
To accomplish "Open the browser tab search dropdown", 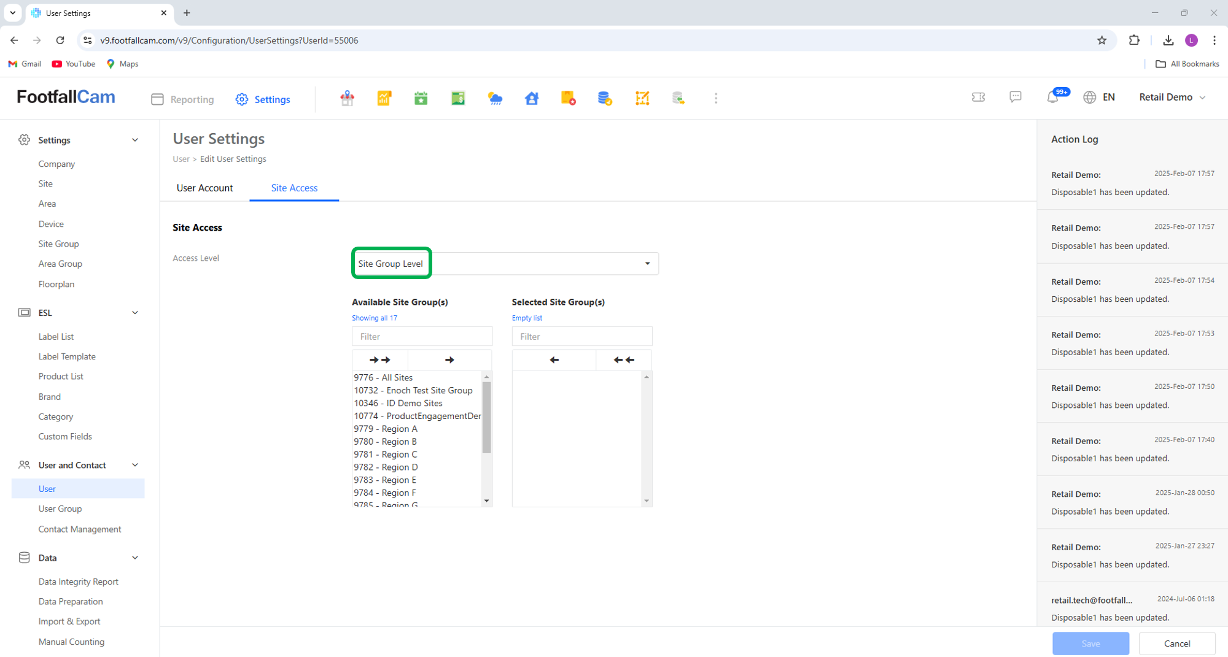I will [12, 12].
